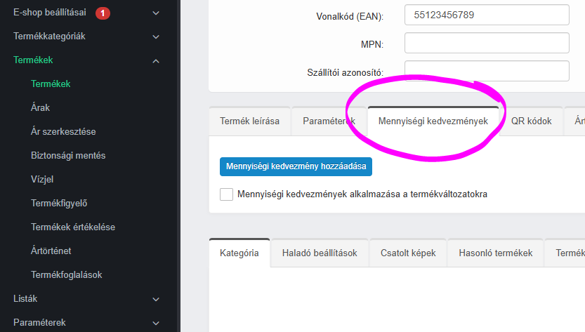Go to Árak page

coord(40,108)
